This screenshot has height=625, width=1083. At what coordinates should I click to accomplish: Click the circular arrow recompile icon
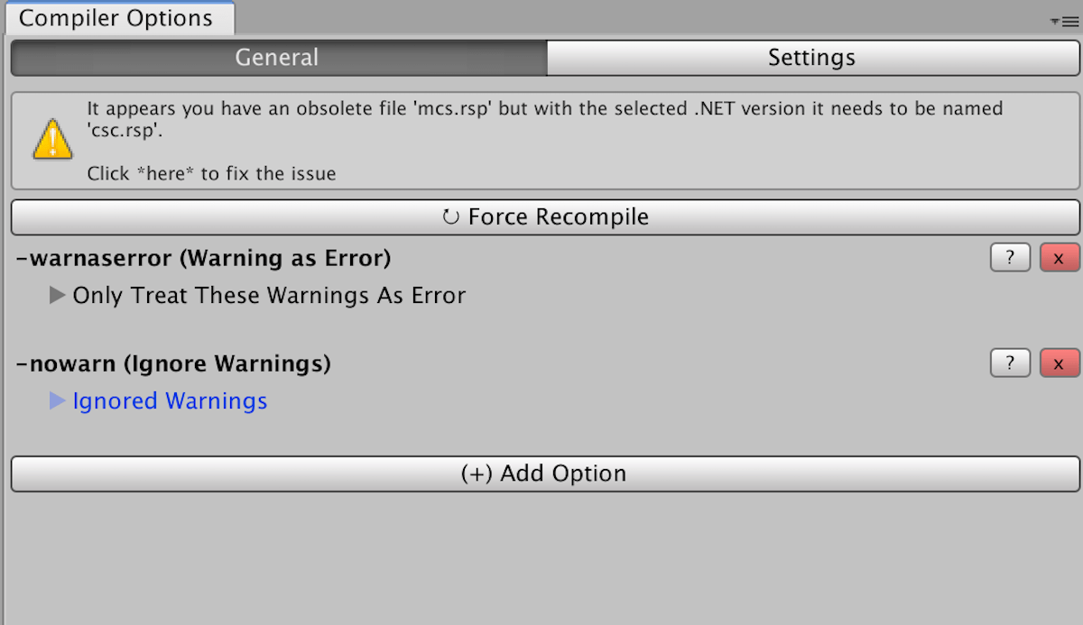(451, 217)
